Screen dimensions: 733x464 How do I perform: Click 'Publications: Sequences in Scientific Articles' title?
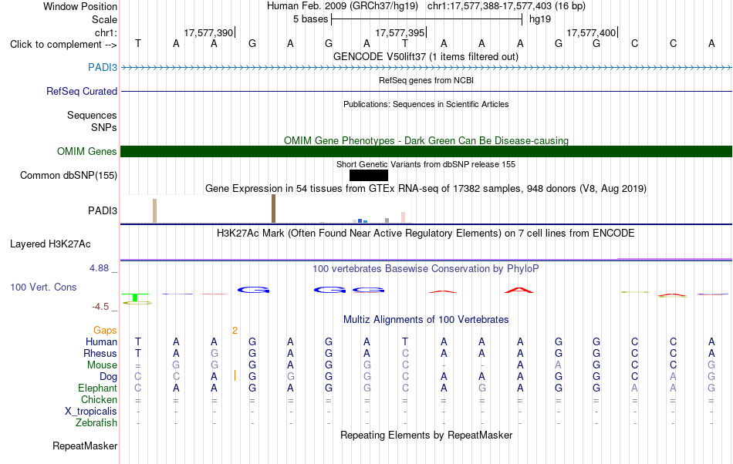[x=426, y=104]
